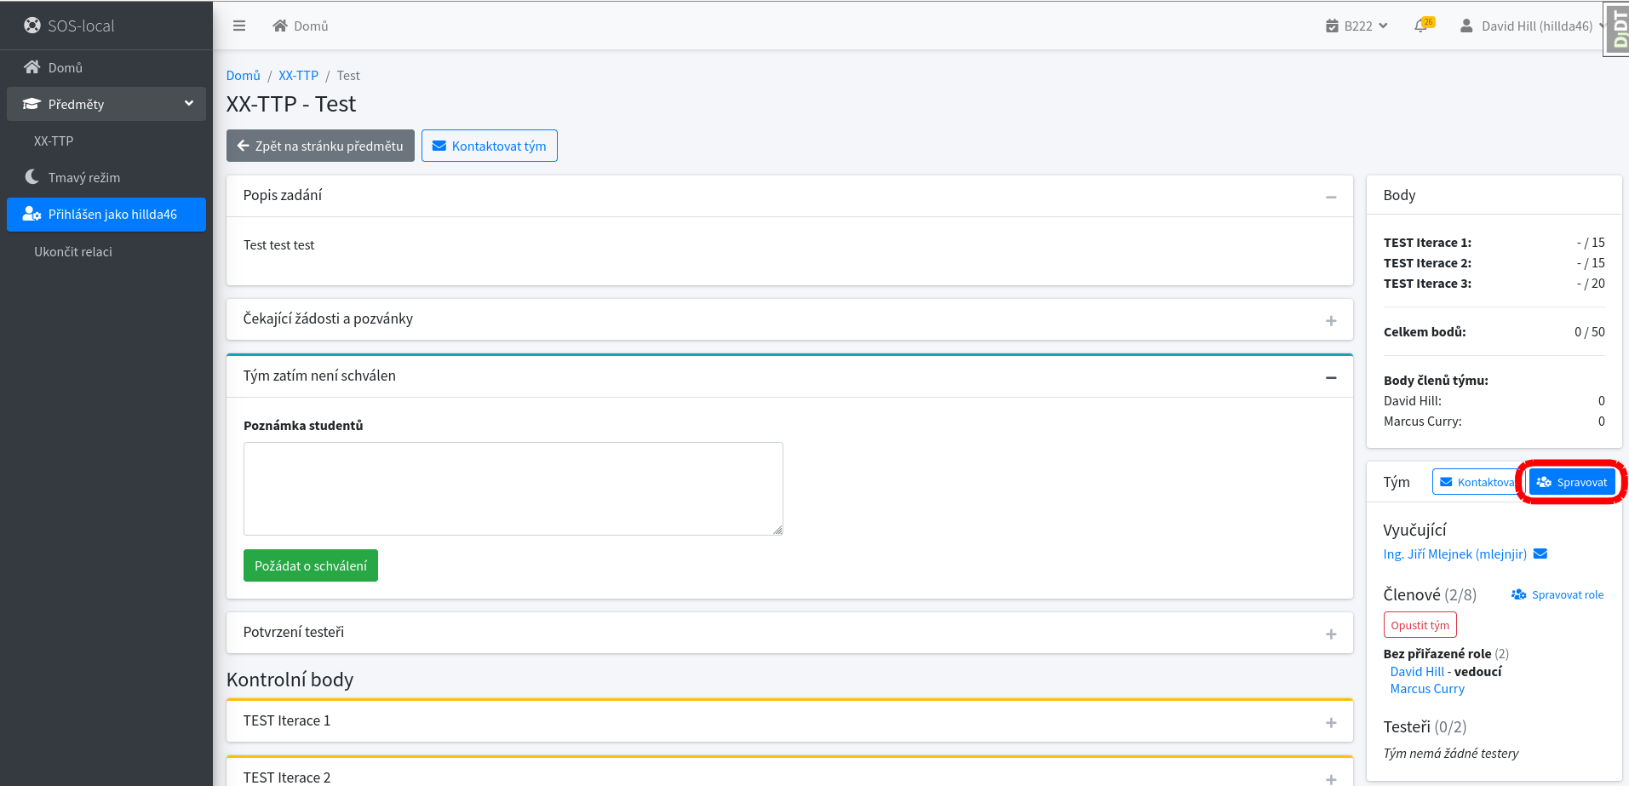Expand the TEST Iterace 1 checkpoint

tap(1330, 722)
